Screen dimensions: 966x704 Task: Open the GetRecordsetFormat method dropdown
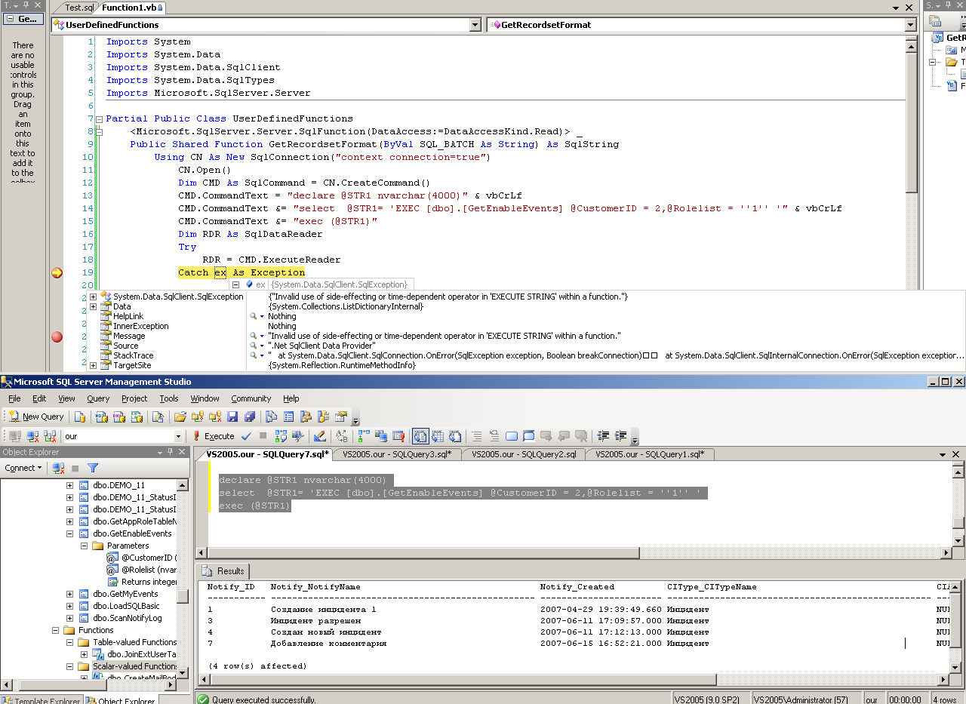pyautogui.click(x=910, y=25)
